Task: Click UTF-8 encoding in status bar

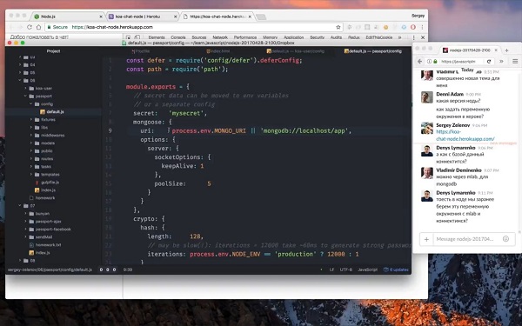Action: tap(346, 269)
